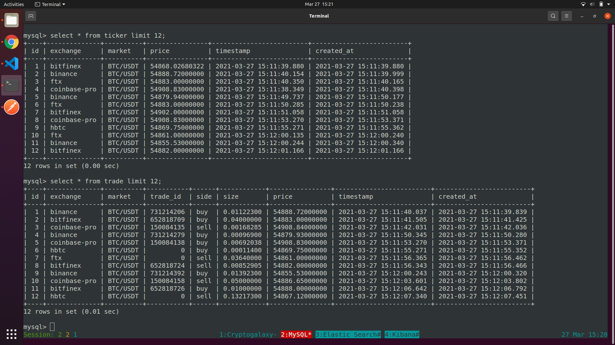Click the Wi-Fi status icon

(x=583, y=4)
